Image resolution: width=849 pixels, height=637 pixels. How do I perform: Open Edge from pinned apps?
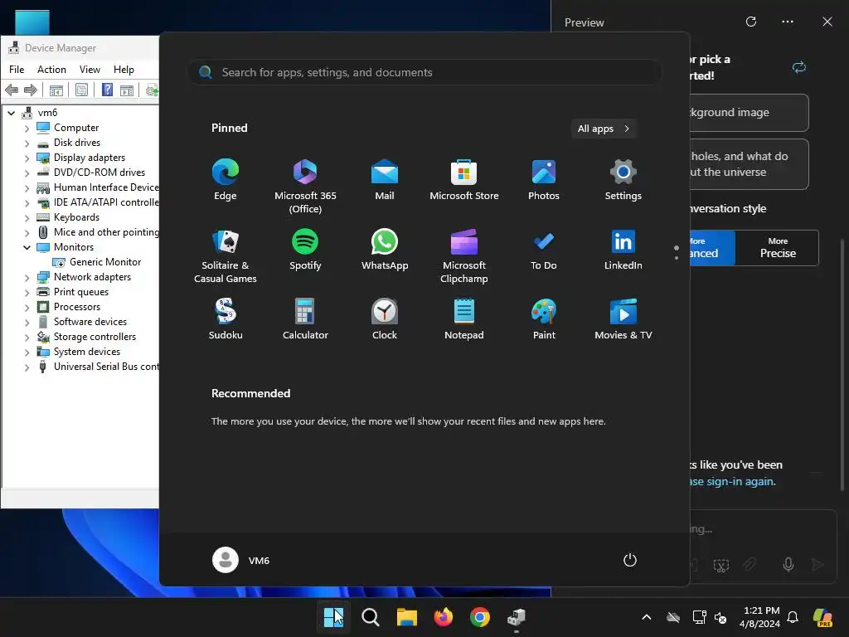[226, 179]
